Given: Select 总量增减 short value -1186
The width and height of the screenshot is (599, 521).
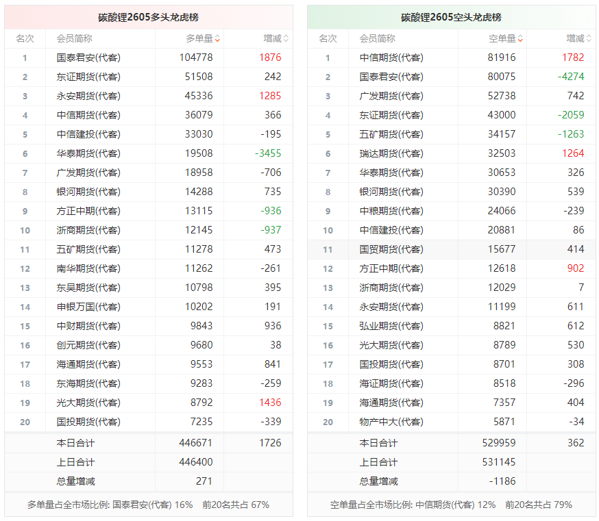Looking at the screenshot, I should coord(502,481).
